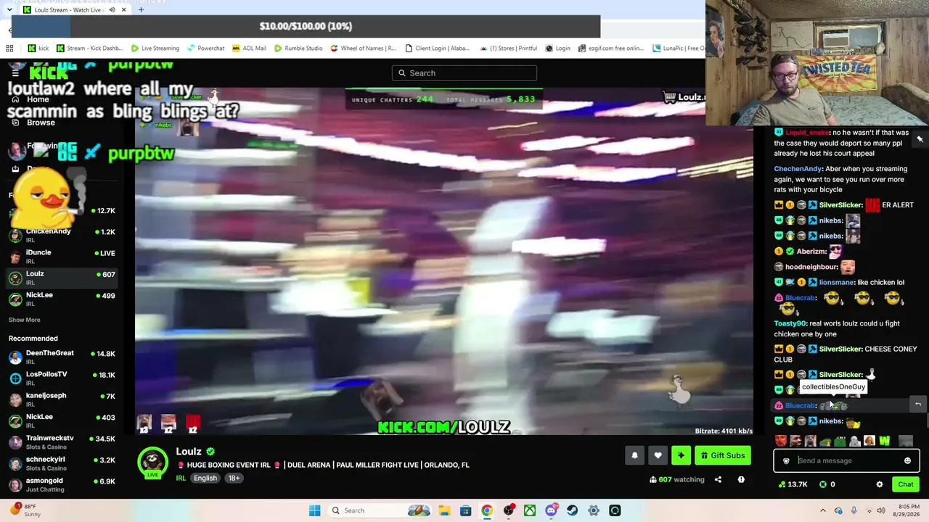This screenshot has width=929, height=522.
Task: Click the Gift Subs button
Action: (723, 455)
